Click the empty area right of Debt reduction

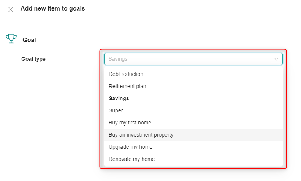pos(213,74)
